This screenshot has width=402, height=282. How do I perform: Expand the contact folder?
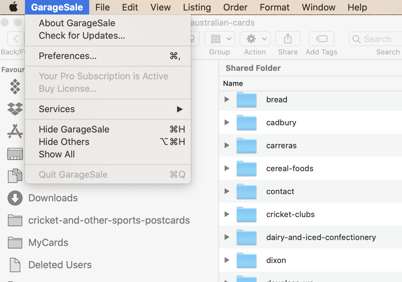tap(227, 191)
